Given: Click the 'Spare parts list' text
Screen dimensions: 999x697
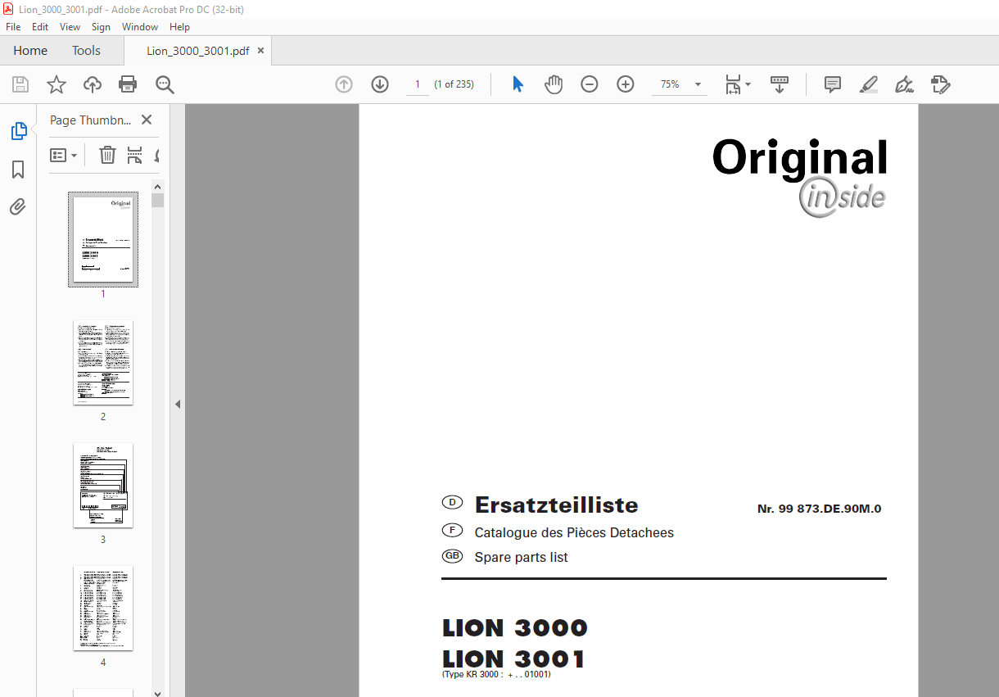Looking at the screenshot, I should click(x=521, y=557).
